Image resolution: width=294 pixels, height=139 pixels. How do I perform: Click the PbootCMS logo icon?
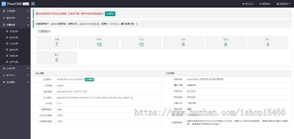[4, 4]
